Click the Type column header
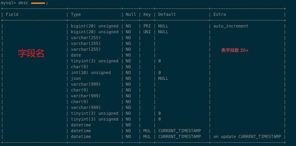 [76, 14]
